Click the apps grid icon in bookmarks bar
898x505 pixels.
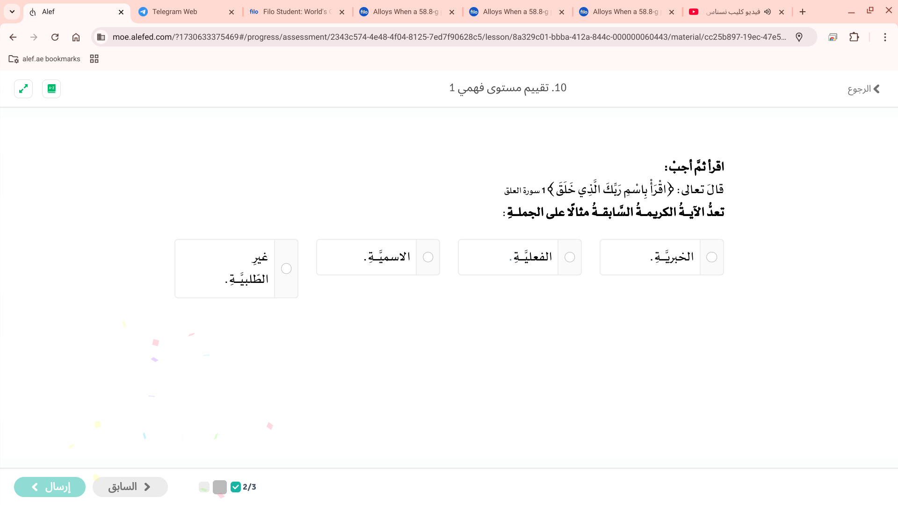[x=94, y=59]
